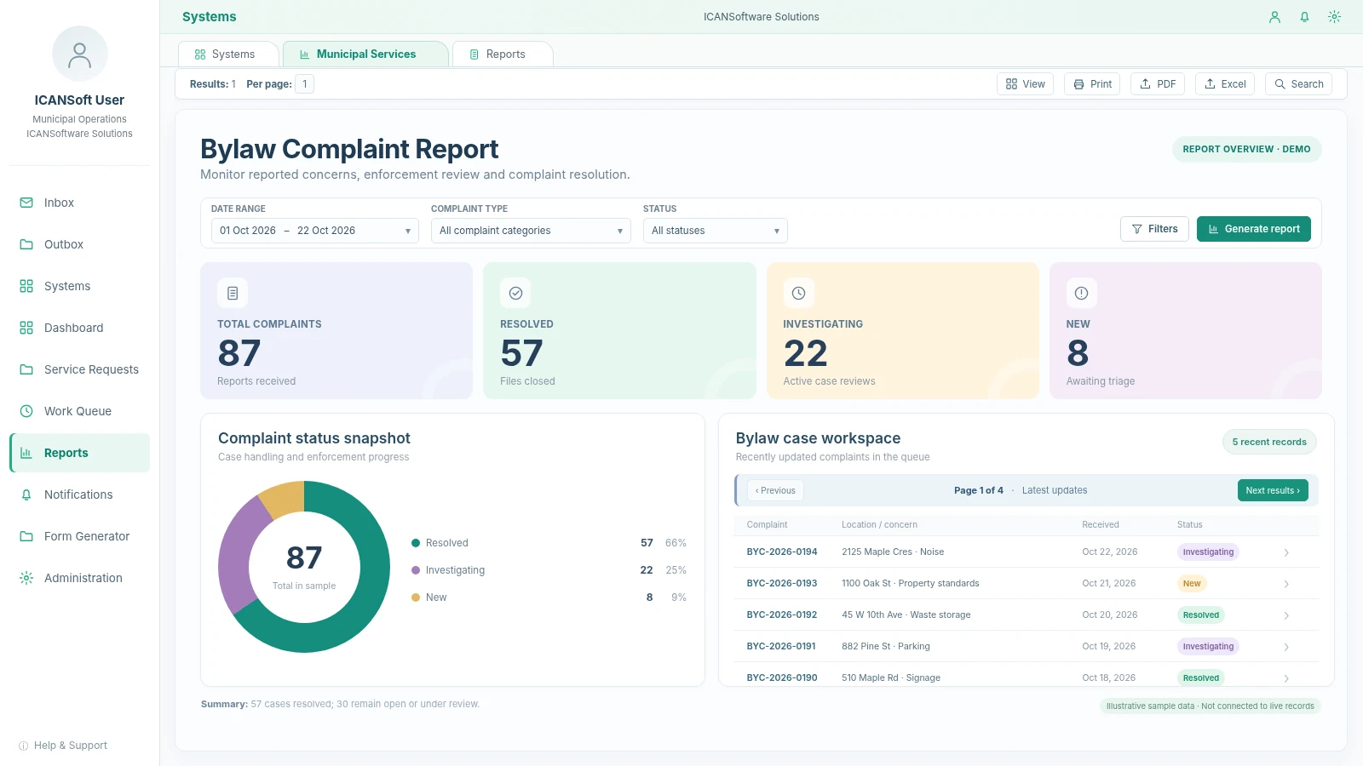Viewport: 1363px width, 766px height.
Task: Open the date range dropdown
Action: pyautogui.click(x=315, y=231)
